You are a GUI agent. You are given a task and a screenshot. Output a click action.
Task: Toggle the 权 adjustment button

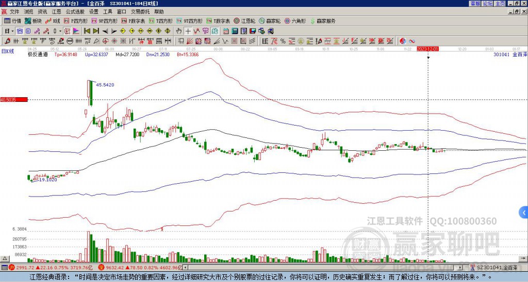67,31
